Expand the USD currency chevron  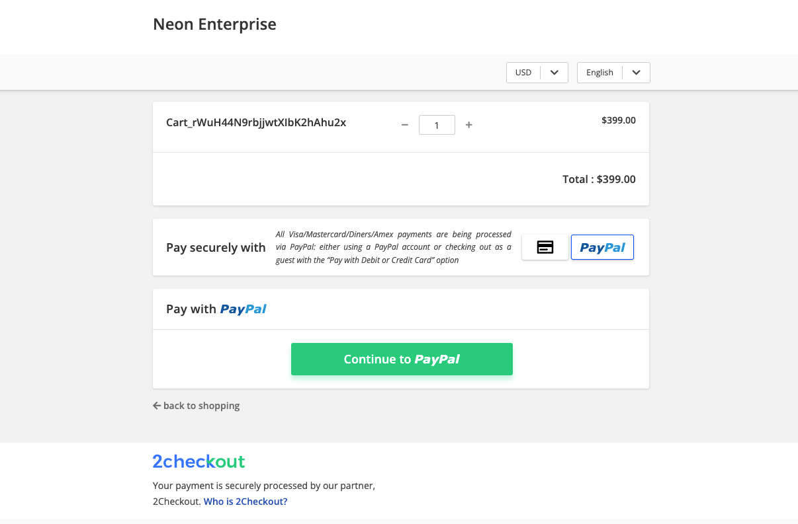[554, 73]
